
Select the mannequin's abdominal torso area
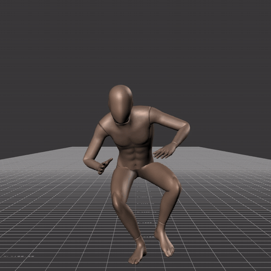[135, 157]
